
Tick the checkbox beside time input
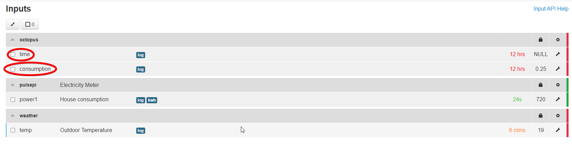(x=13, y=54)
